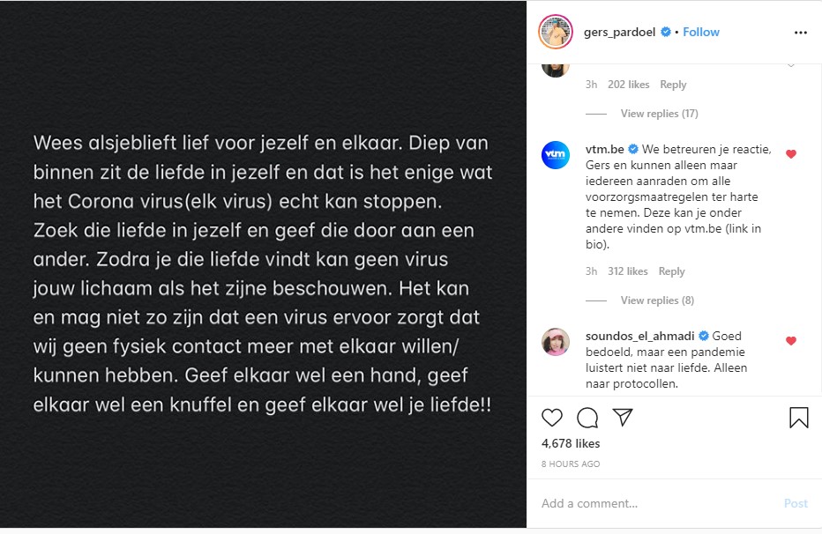Reply to the vtm.be comment

click(x=671, y=271)
